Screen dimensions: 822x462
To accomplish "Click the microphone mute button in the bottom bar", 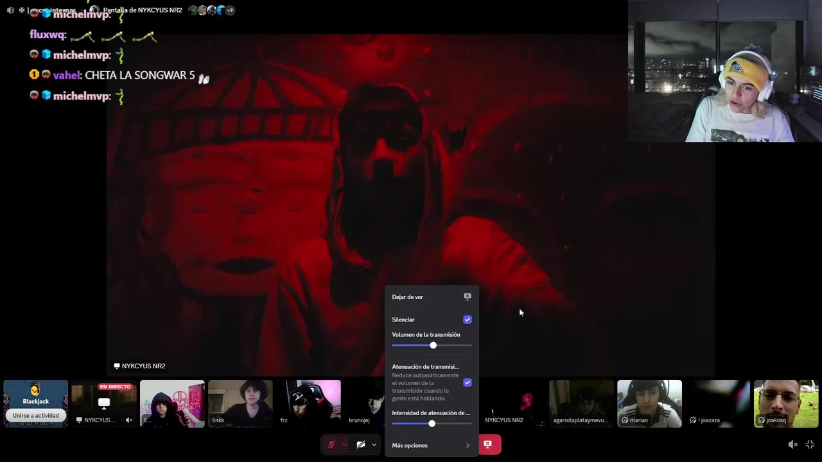I will pyautogui.click(x=331, y=445).
